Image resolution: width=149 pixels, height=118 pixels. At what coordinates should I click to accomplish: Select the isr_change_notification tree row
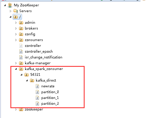(x=44, y=57)
